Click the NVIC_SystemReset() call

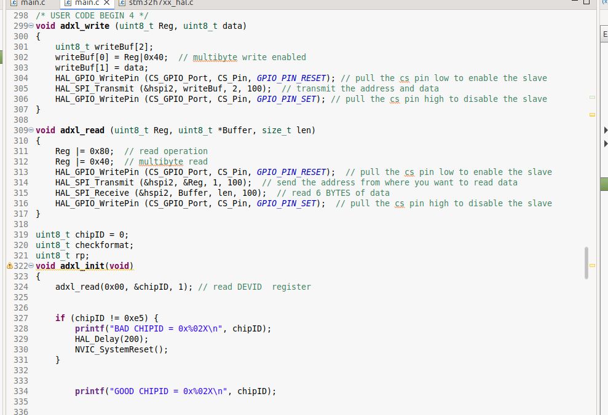[x=121, y=349]
